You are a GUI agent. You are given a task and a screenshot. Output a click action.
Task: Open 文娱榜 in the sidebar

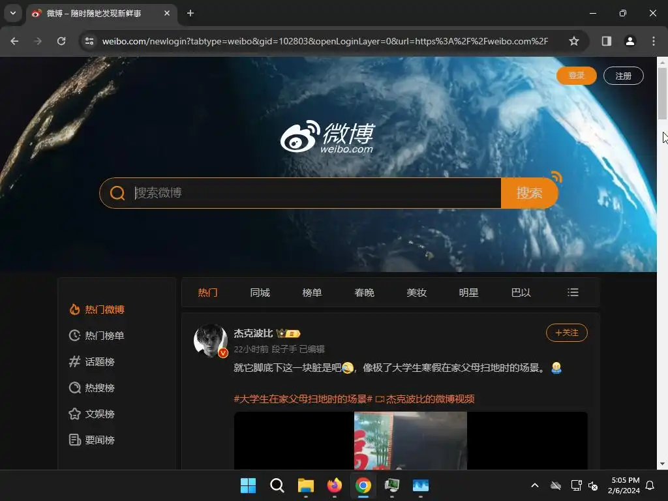(91, 414)
